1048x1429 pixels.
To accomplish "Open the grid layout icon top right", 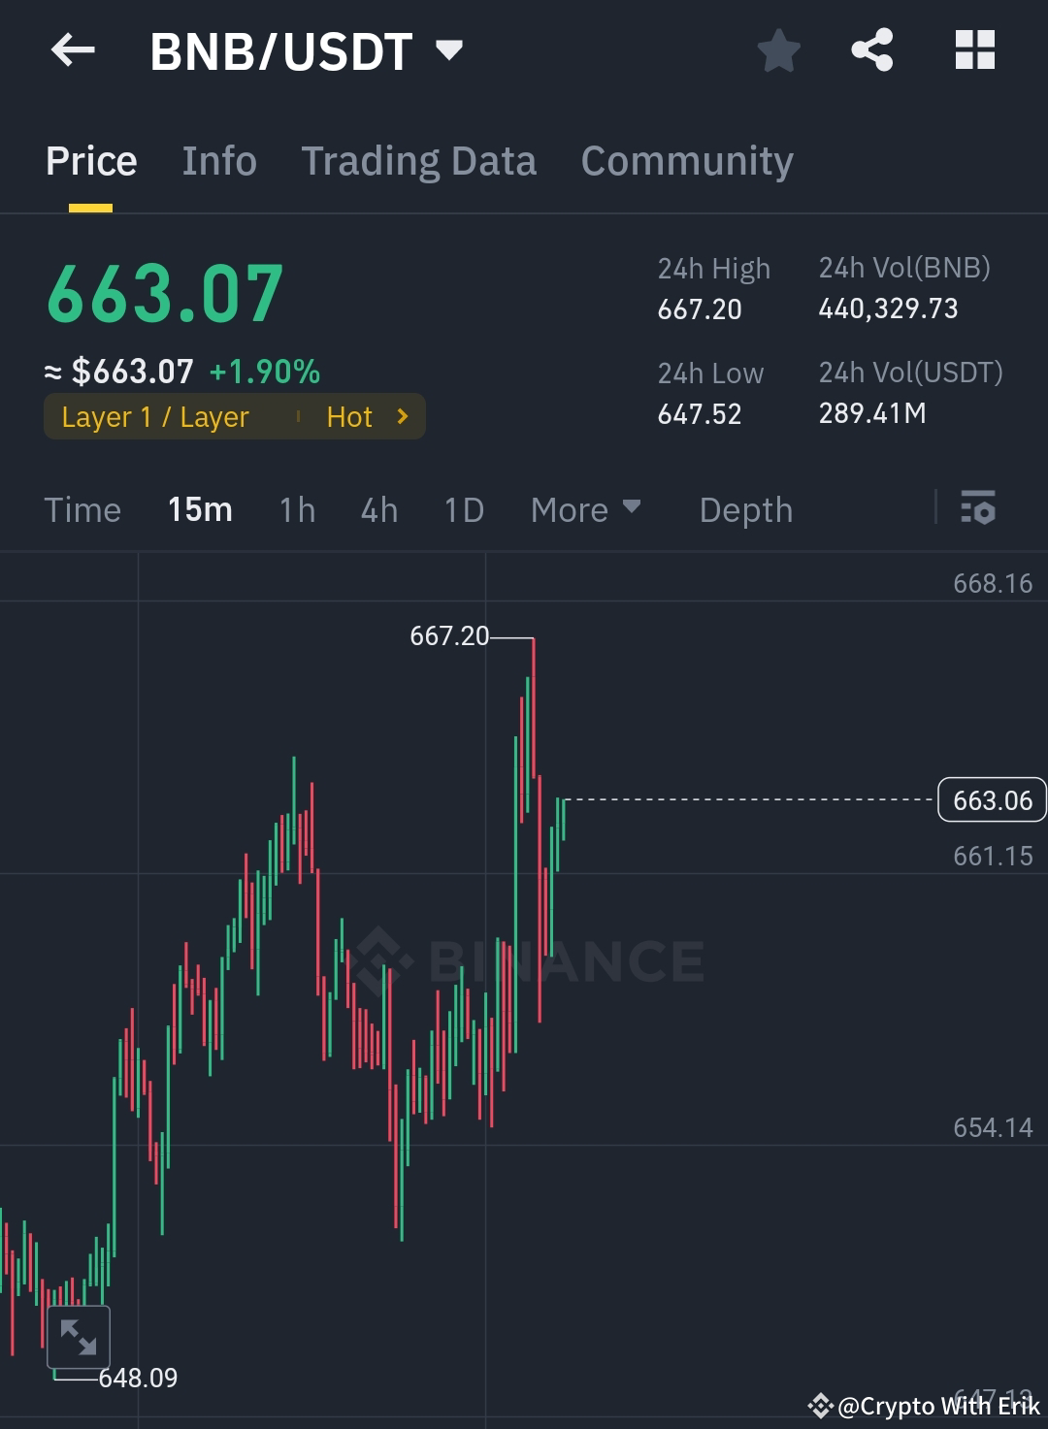I will [x=975, y=50].
